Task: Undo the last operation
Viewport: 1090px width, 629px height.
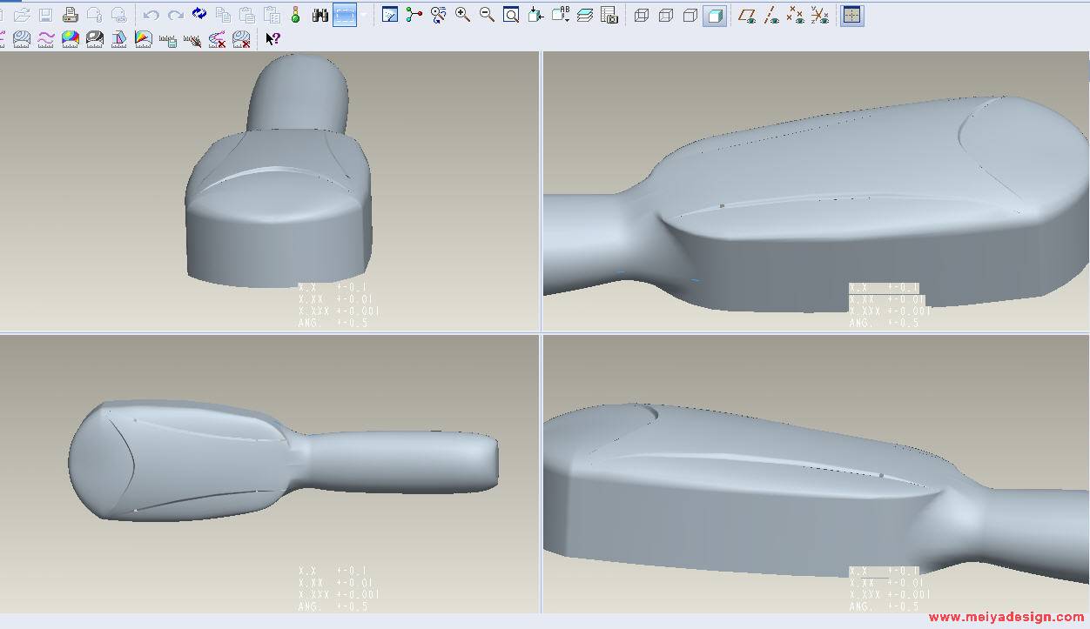Action: click(x=151, y=15)
